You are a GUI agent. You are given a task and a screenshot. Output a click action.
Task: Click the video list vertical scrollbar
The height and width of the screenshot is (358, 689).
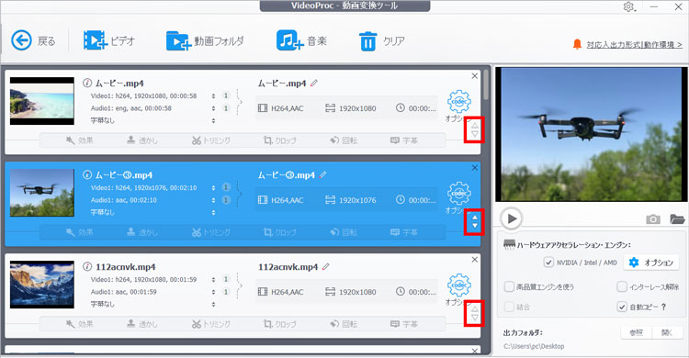click(486, 84)
